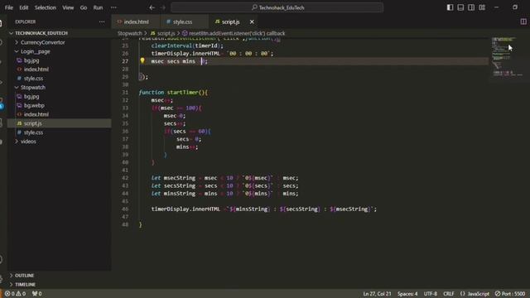The width and height of the screenshot is (530, 298).
Task: Click the let msecString declaration line
Action: tap(224, 178)
